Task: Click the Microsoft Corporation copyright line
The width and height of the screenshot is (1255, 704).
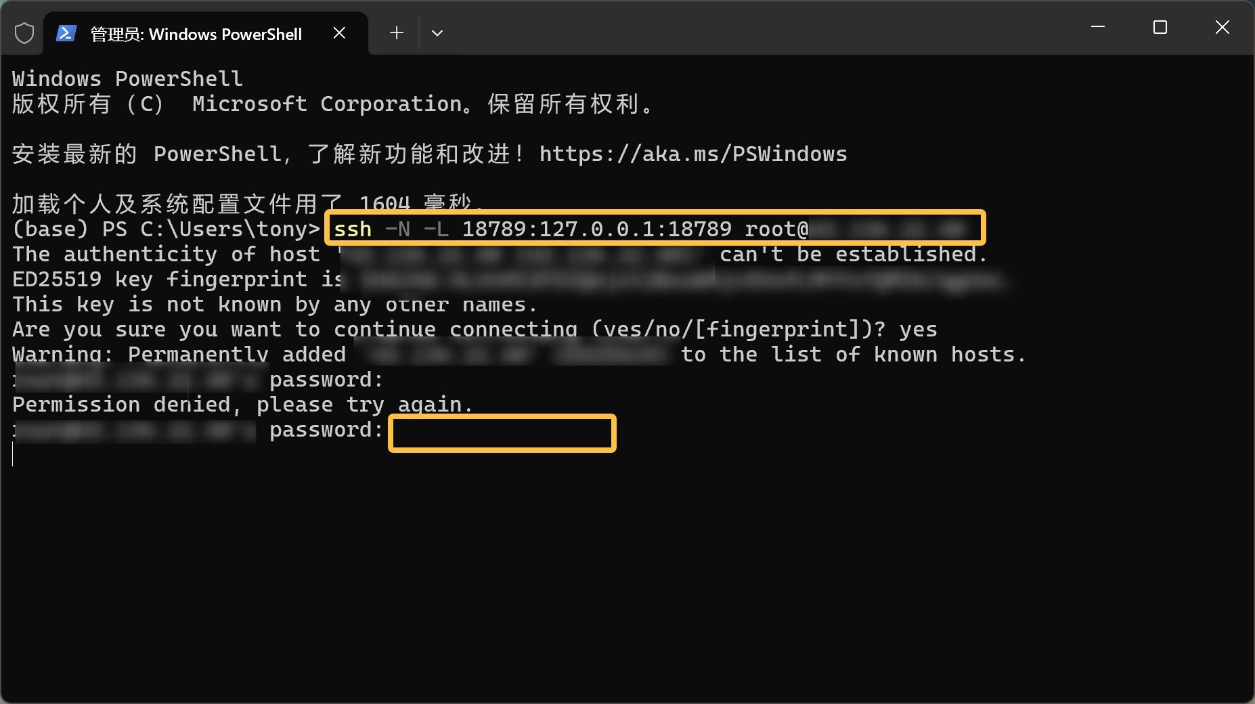Action: point(332,104)
